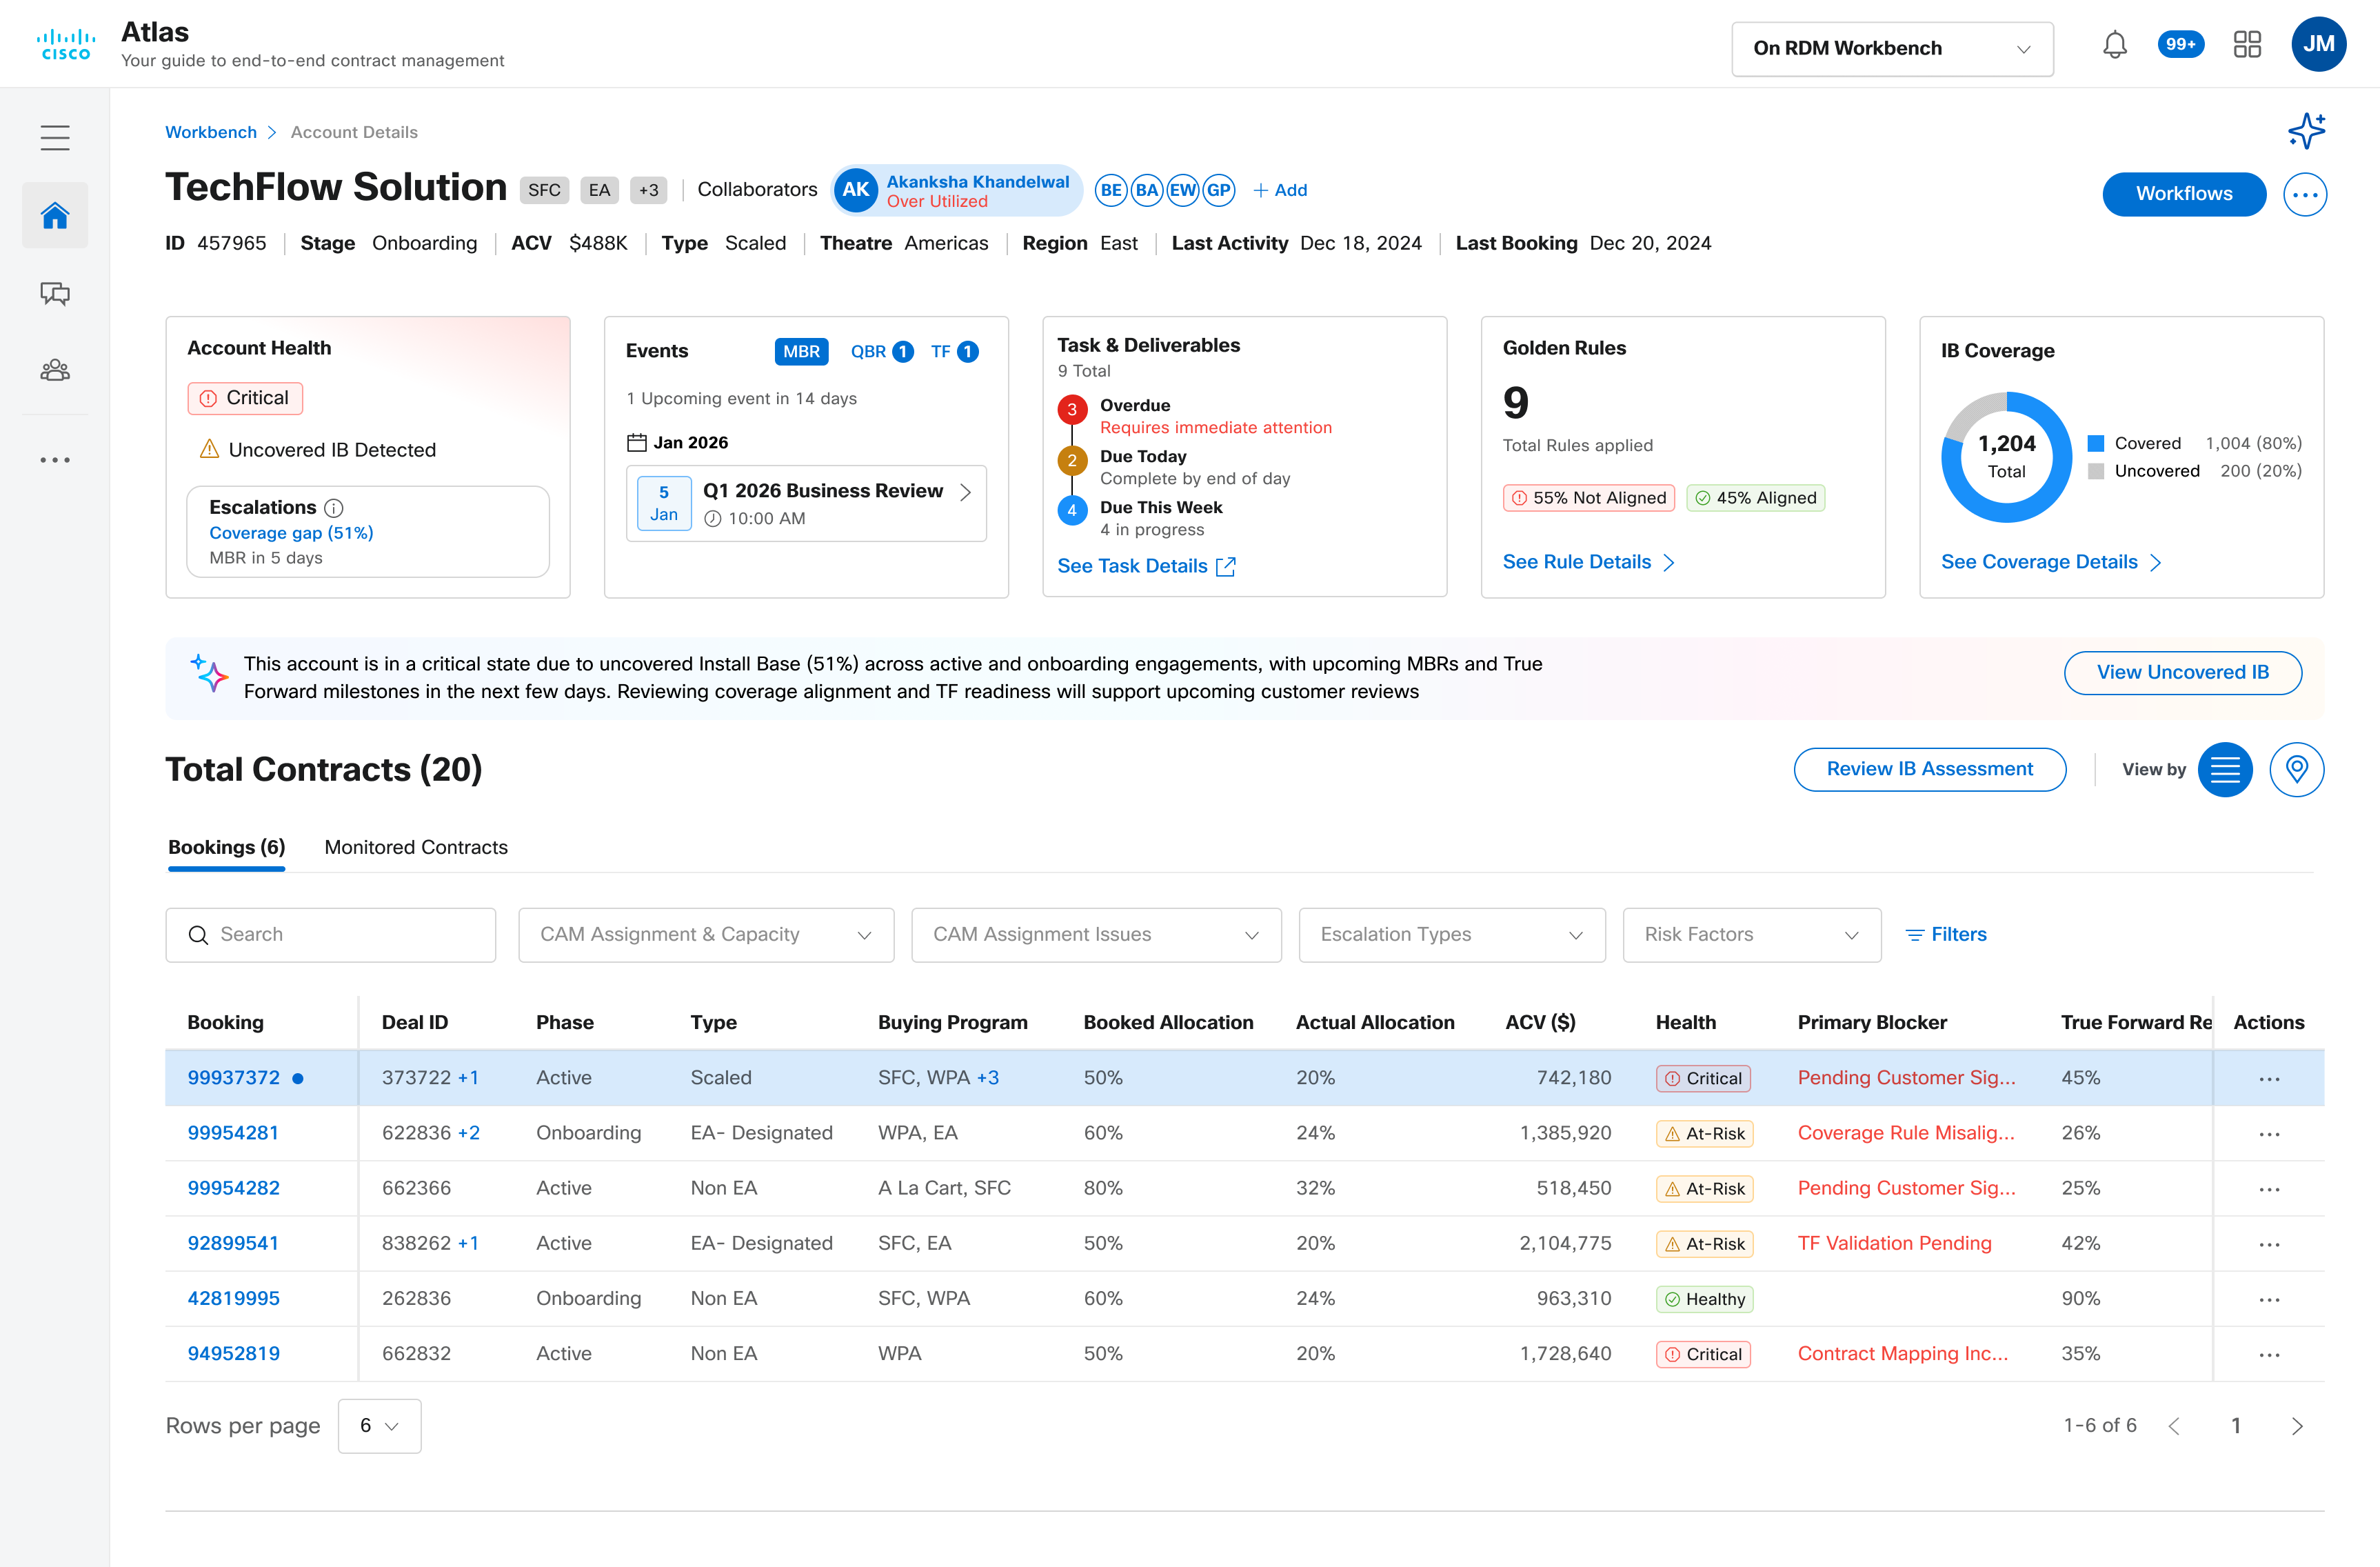Expand +3 buying programs for SFC, WPA

pos(988,1079)
